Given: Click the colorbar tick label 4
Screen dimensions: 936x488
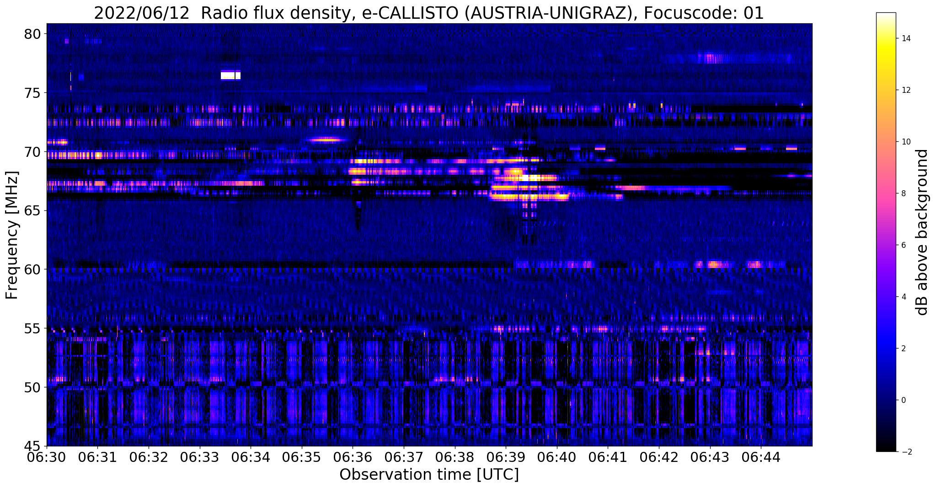Looking at the screenshot, I should click(903, 297).
